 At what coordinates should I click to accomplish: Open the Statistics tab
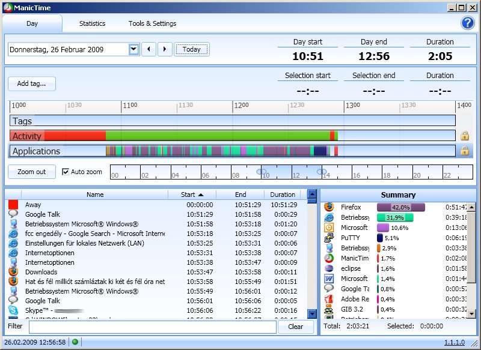click(x=92, y=23)
